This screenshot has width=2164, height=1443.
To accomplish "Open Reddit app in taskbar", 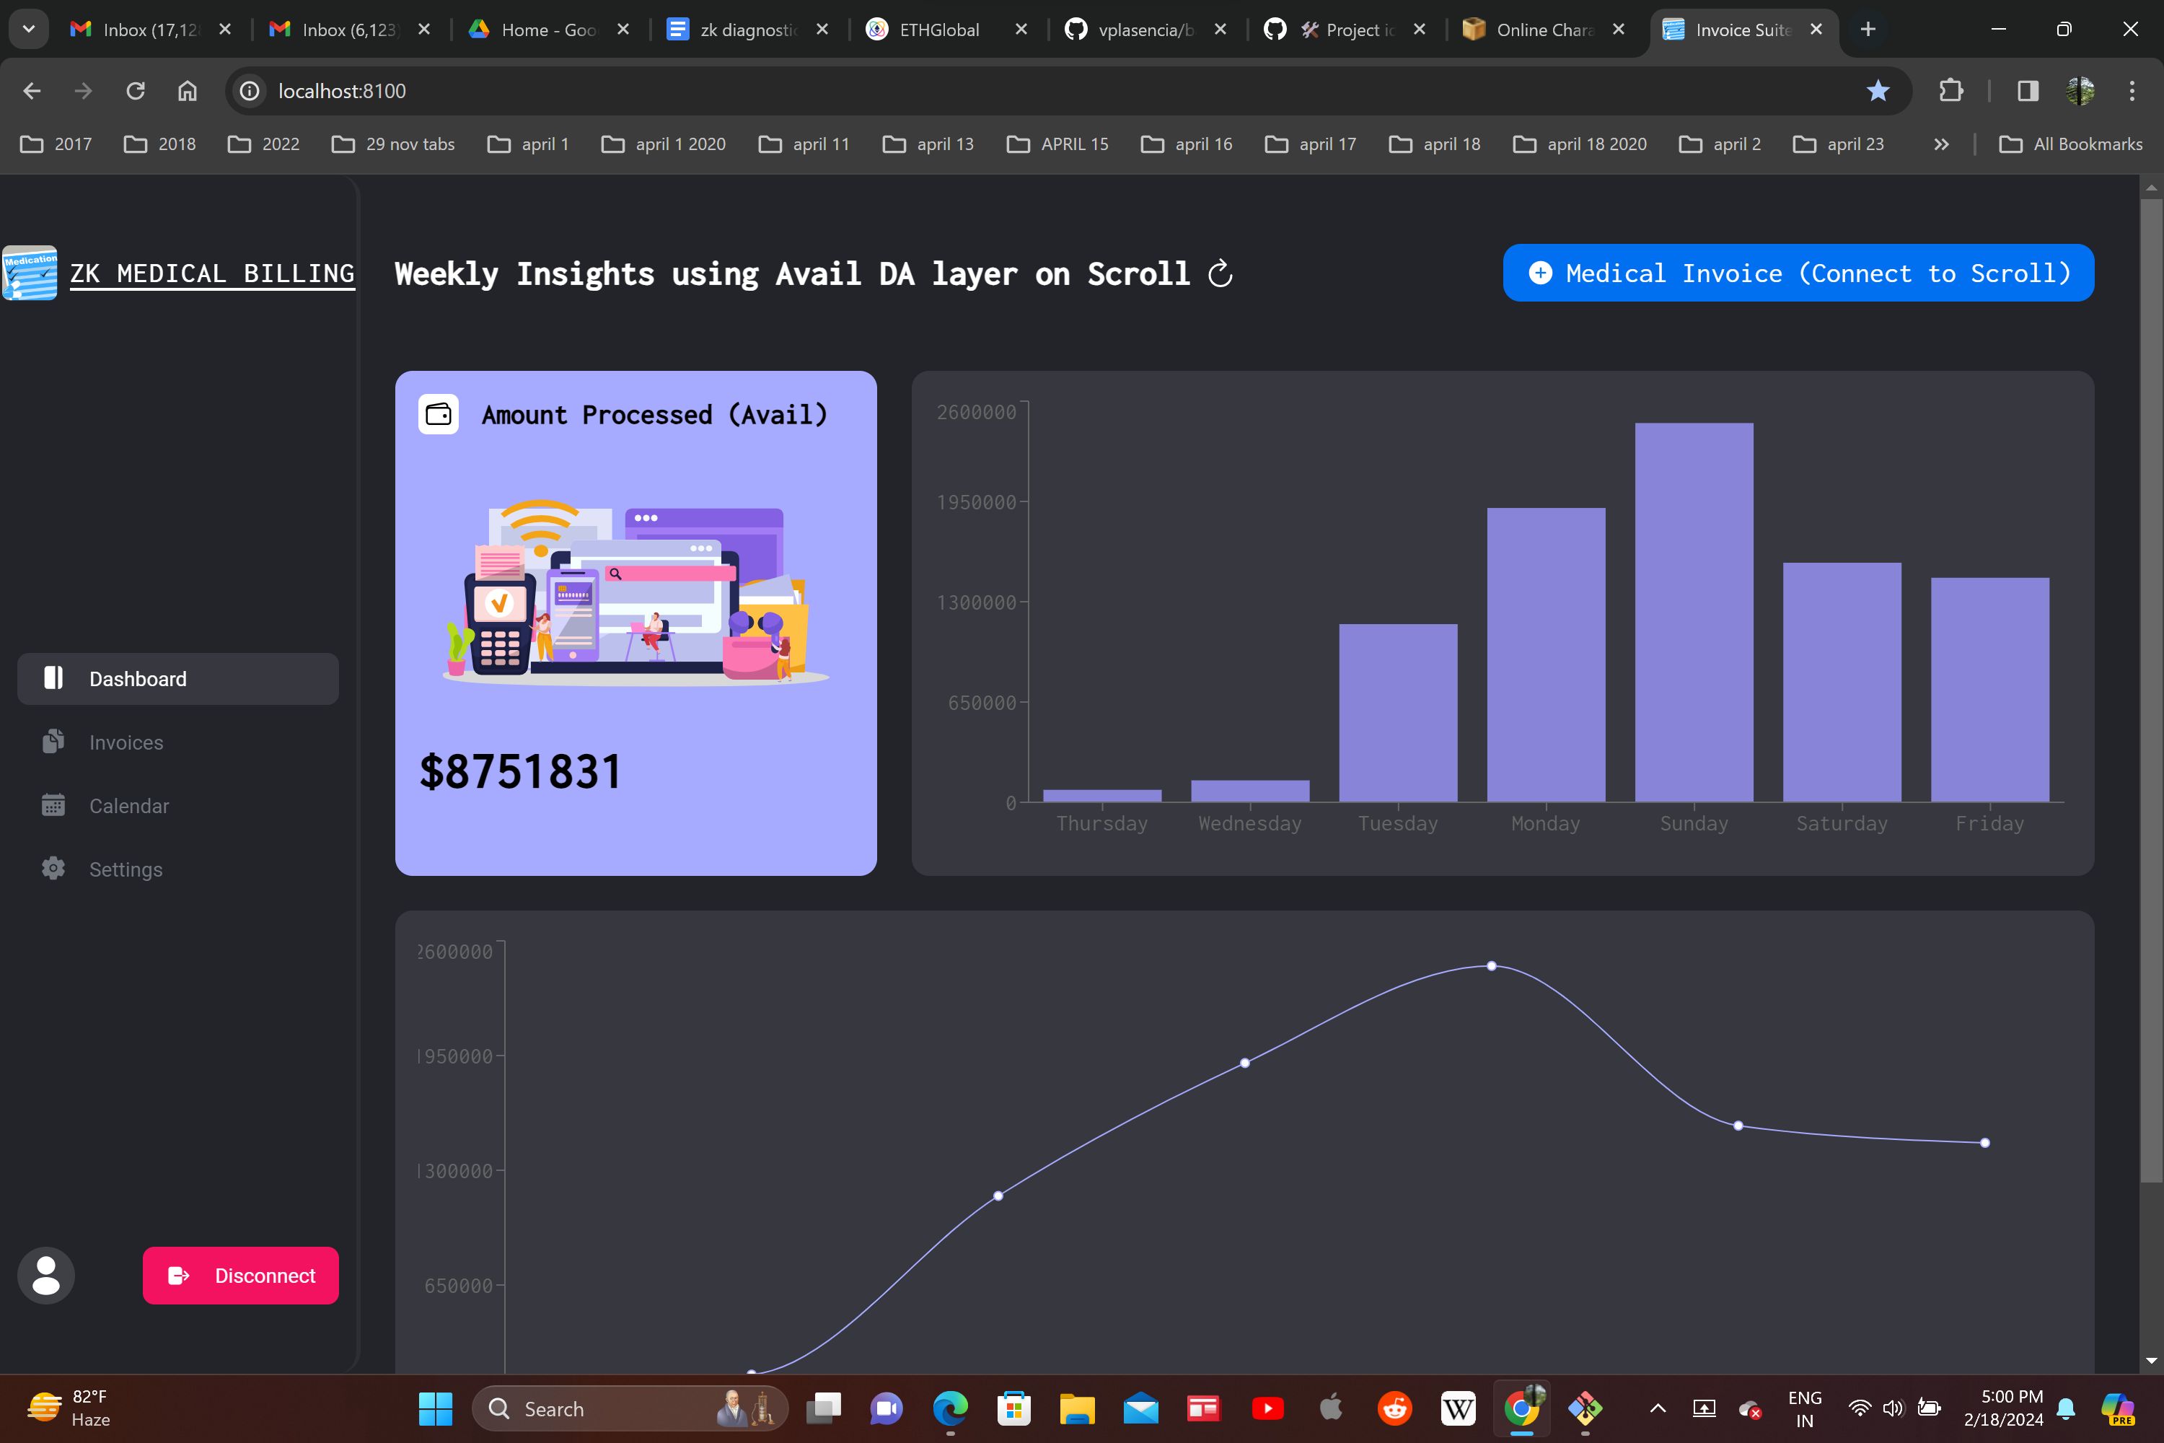I will 1395,1409.
